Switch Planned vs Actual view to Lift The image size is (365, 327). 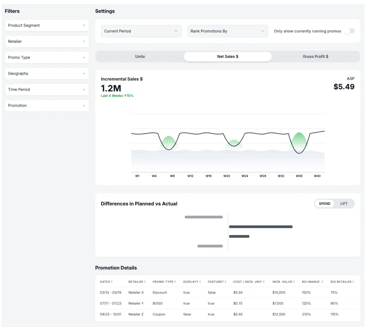[x=344, y=204]
